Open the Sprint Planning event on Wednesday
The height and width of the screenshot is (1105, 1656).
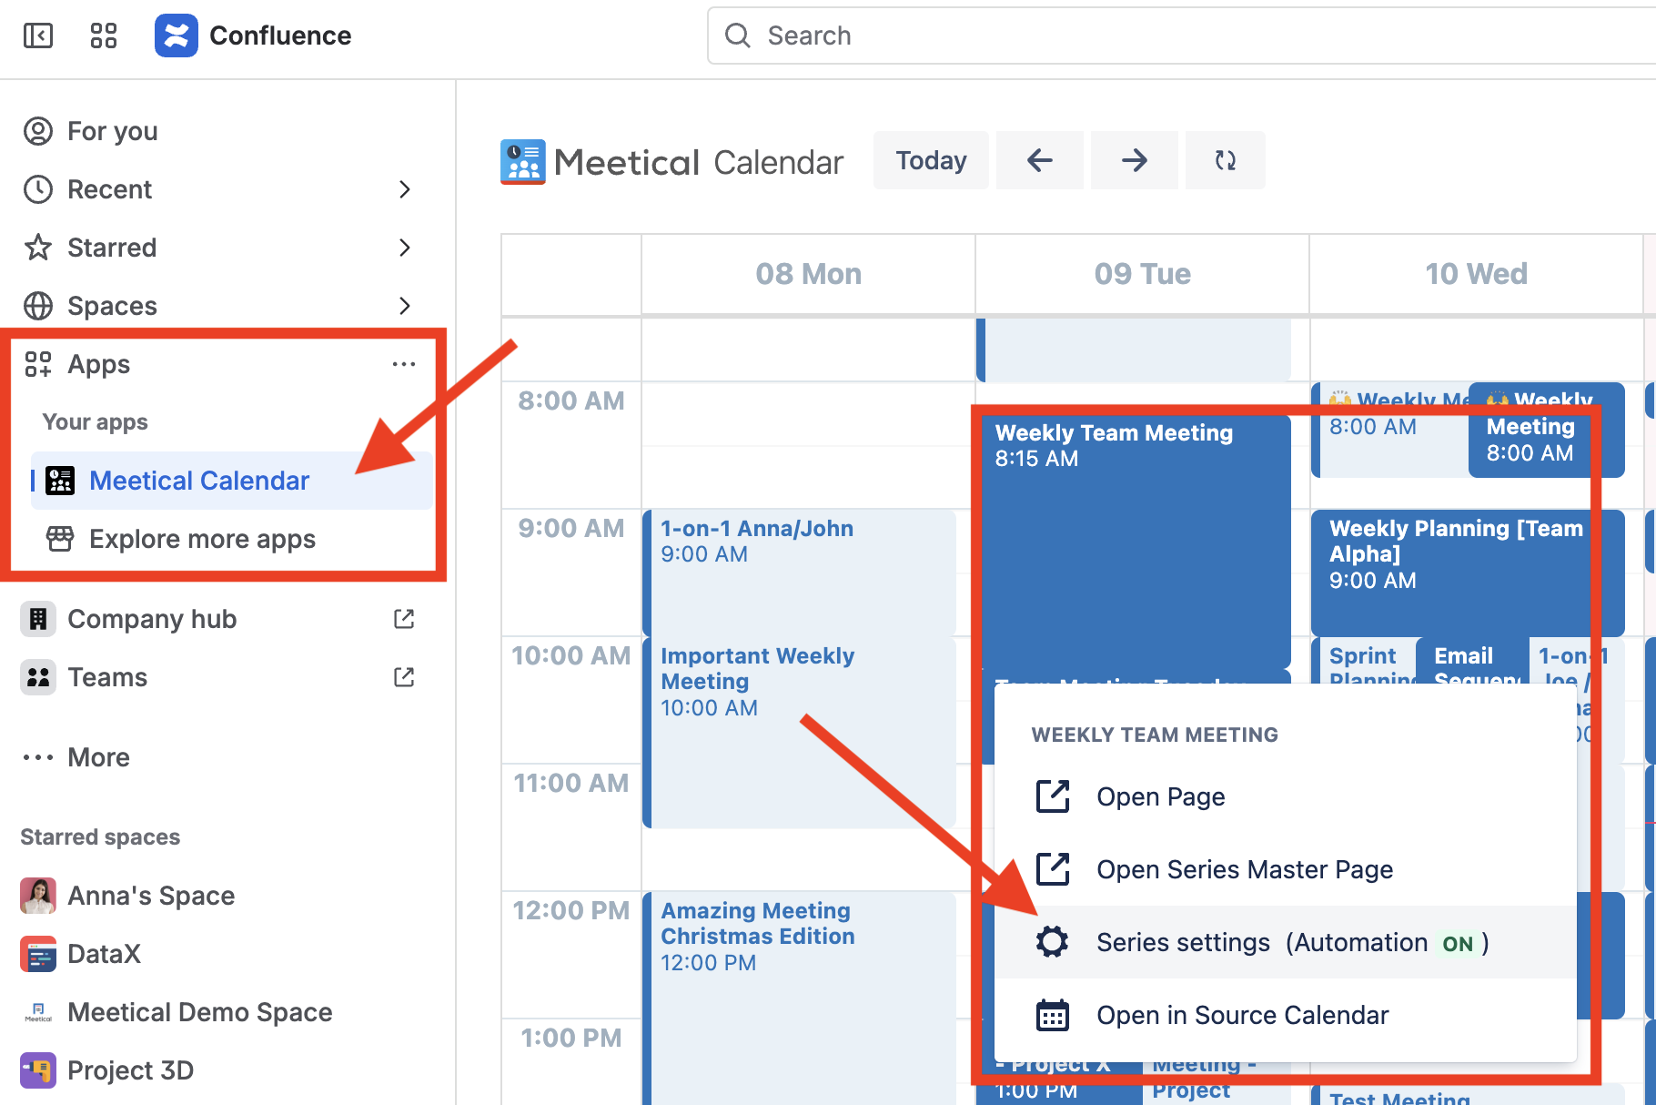(1363, 662)
